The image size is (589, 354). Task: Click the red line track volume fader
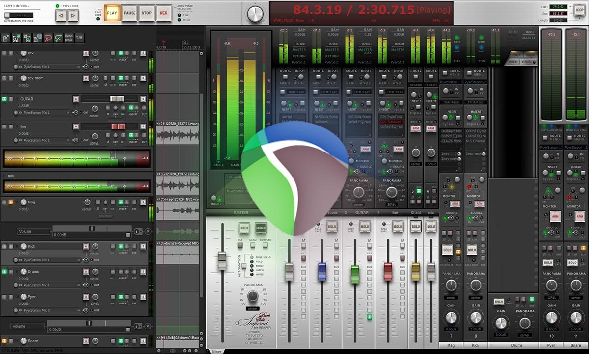(x=119, y=126)
